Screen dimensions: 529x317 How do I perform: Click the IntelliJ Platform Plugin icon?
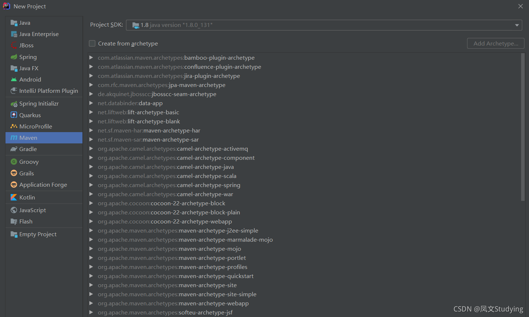click(14, 91)
